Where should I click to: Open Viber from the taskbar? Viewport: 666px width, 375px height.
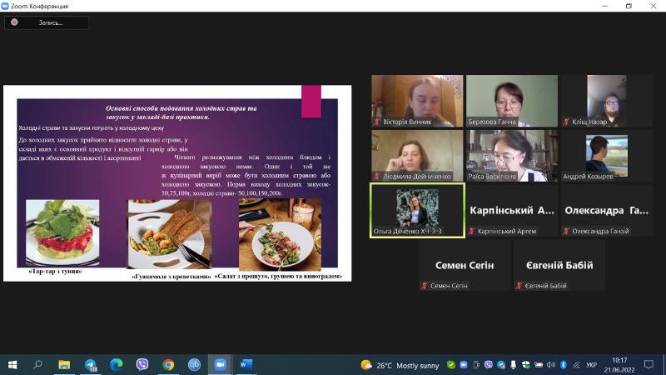pyautogui.click(x=142, y=365)
